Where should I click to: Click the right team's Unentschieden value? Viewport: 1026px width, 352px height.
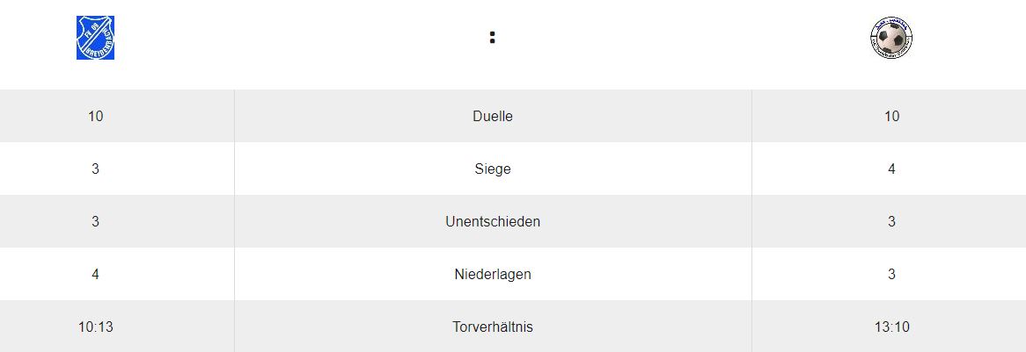(x=891, y=221)
